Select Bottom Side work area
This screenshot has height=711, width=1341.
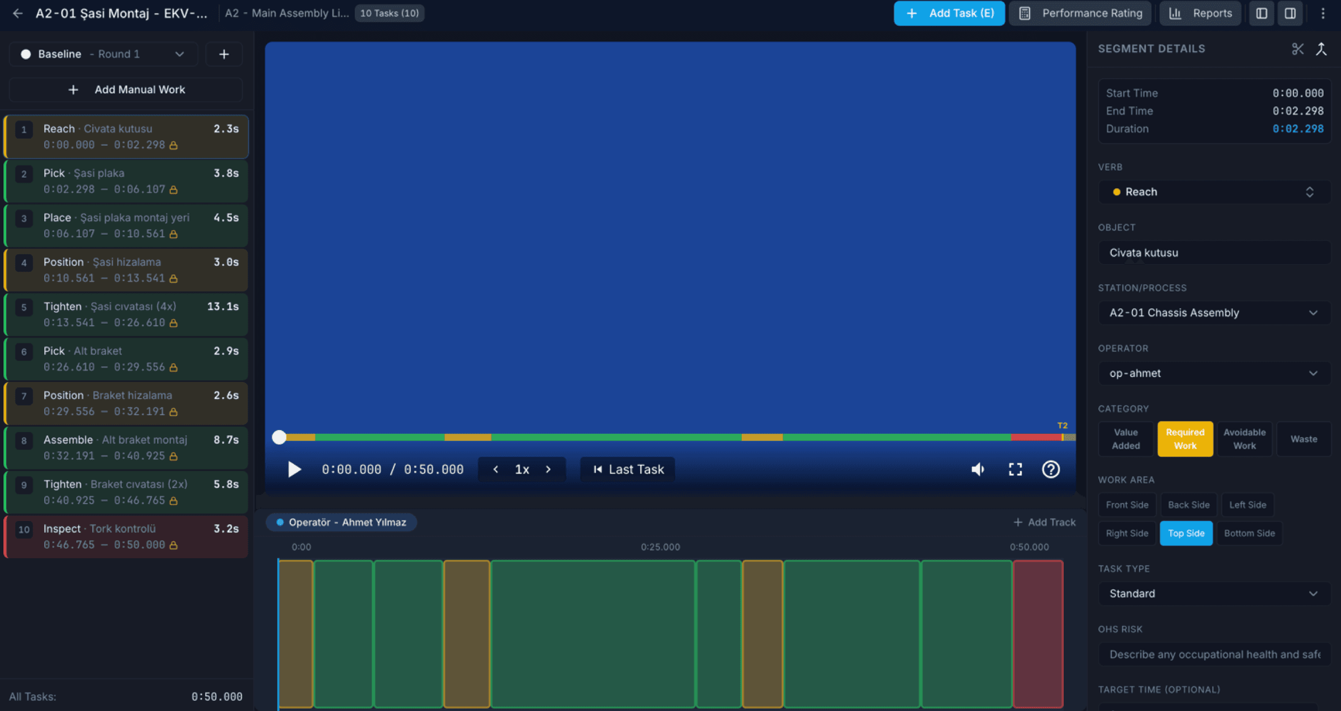click(1249, 533)
